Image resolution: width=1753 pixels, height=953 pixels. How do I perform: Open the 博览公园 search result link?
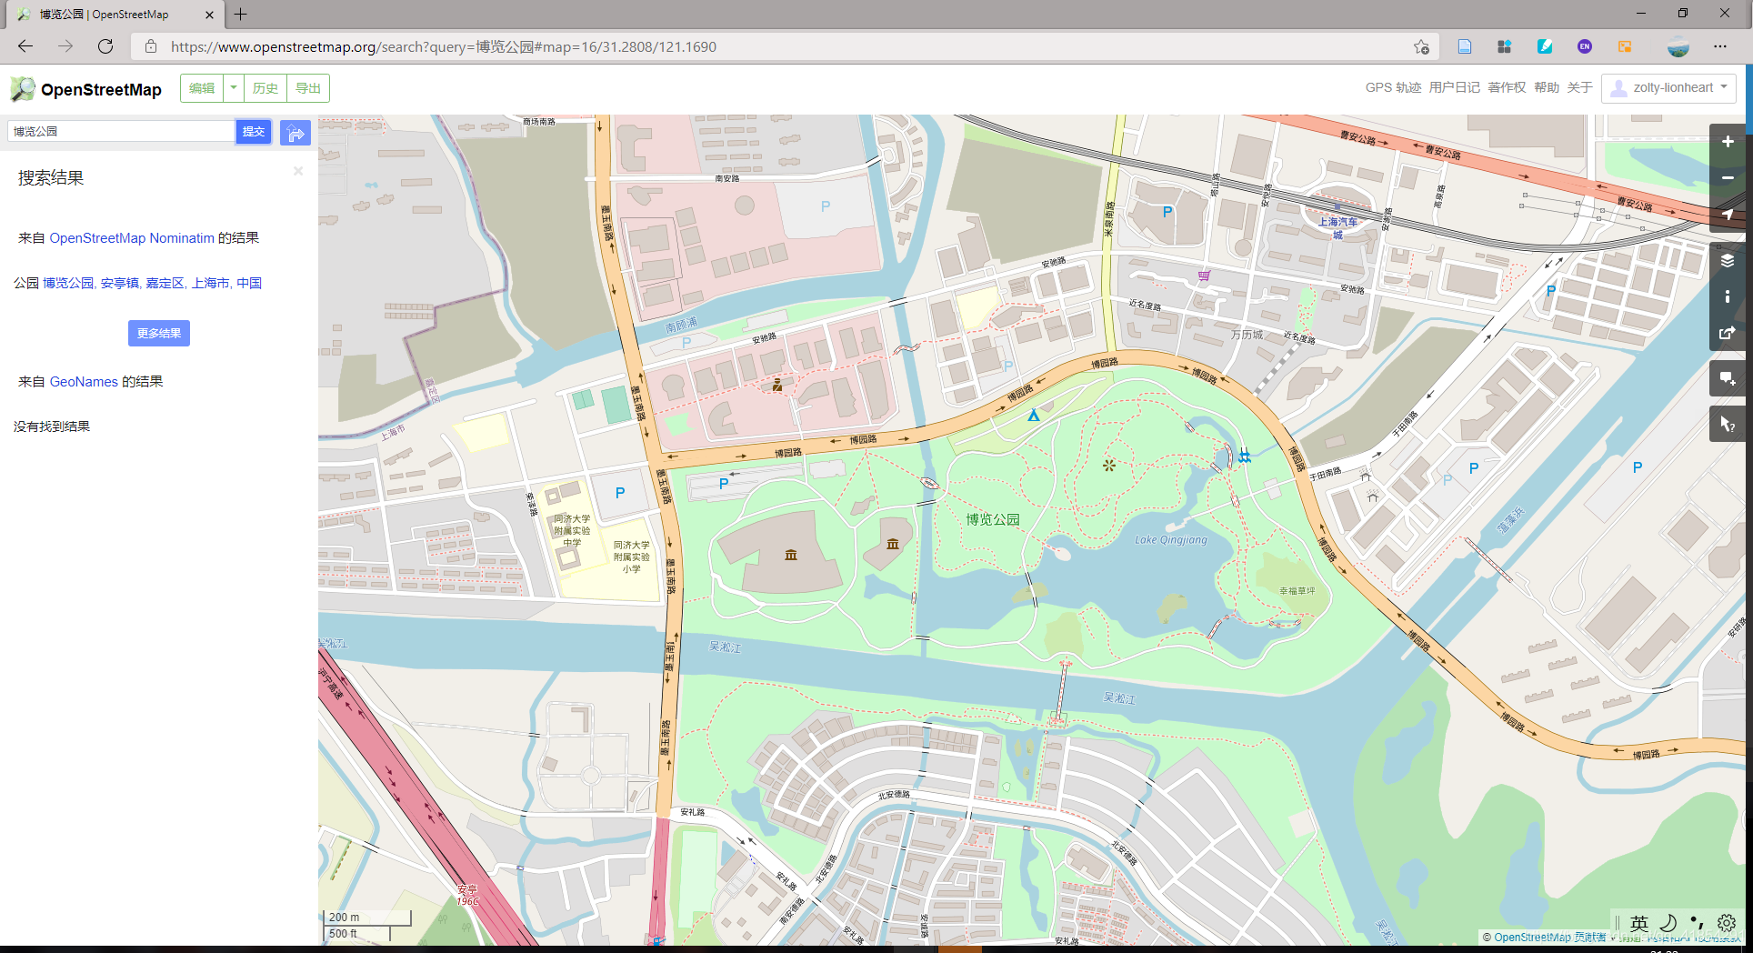click(x=67, y=283)
